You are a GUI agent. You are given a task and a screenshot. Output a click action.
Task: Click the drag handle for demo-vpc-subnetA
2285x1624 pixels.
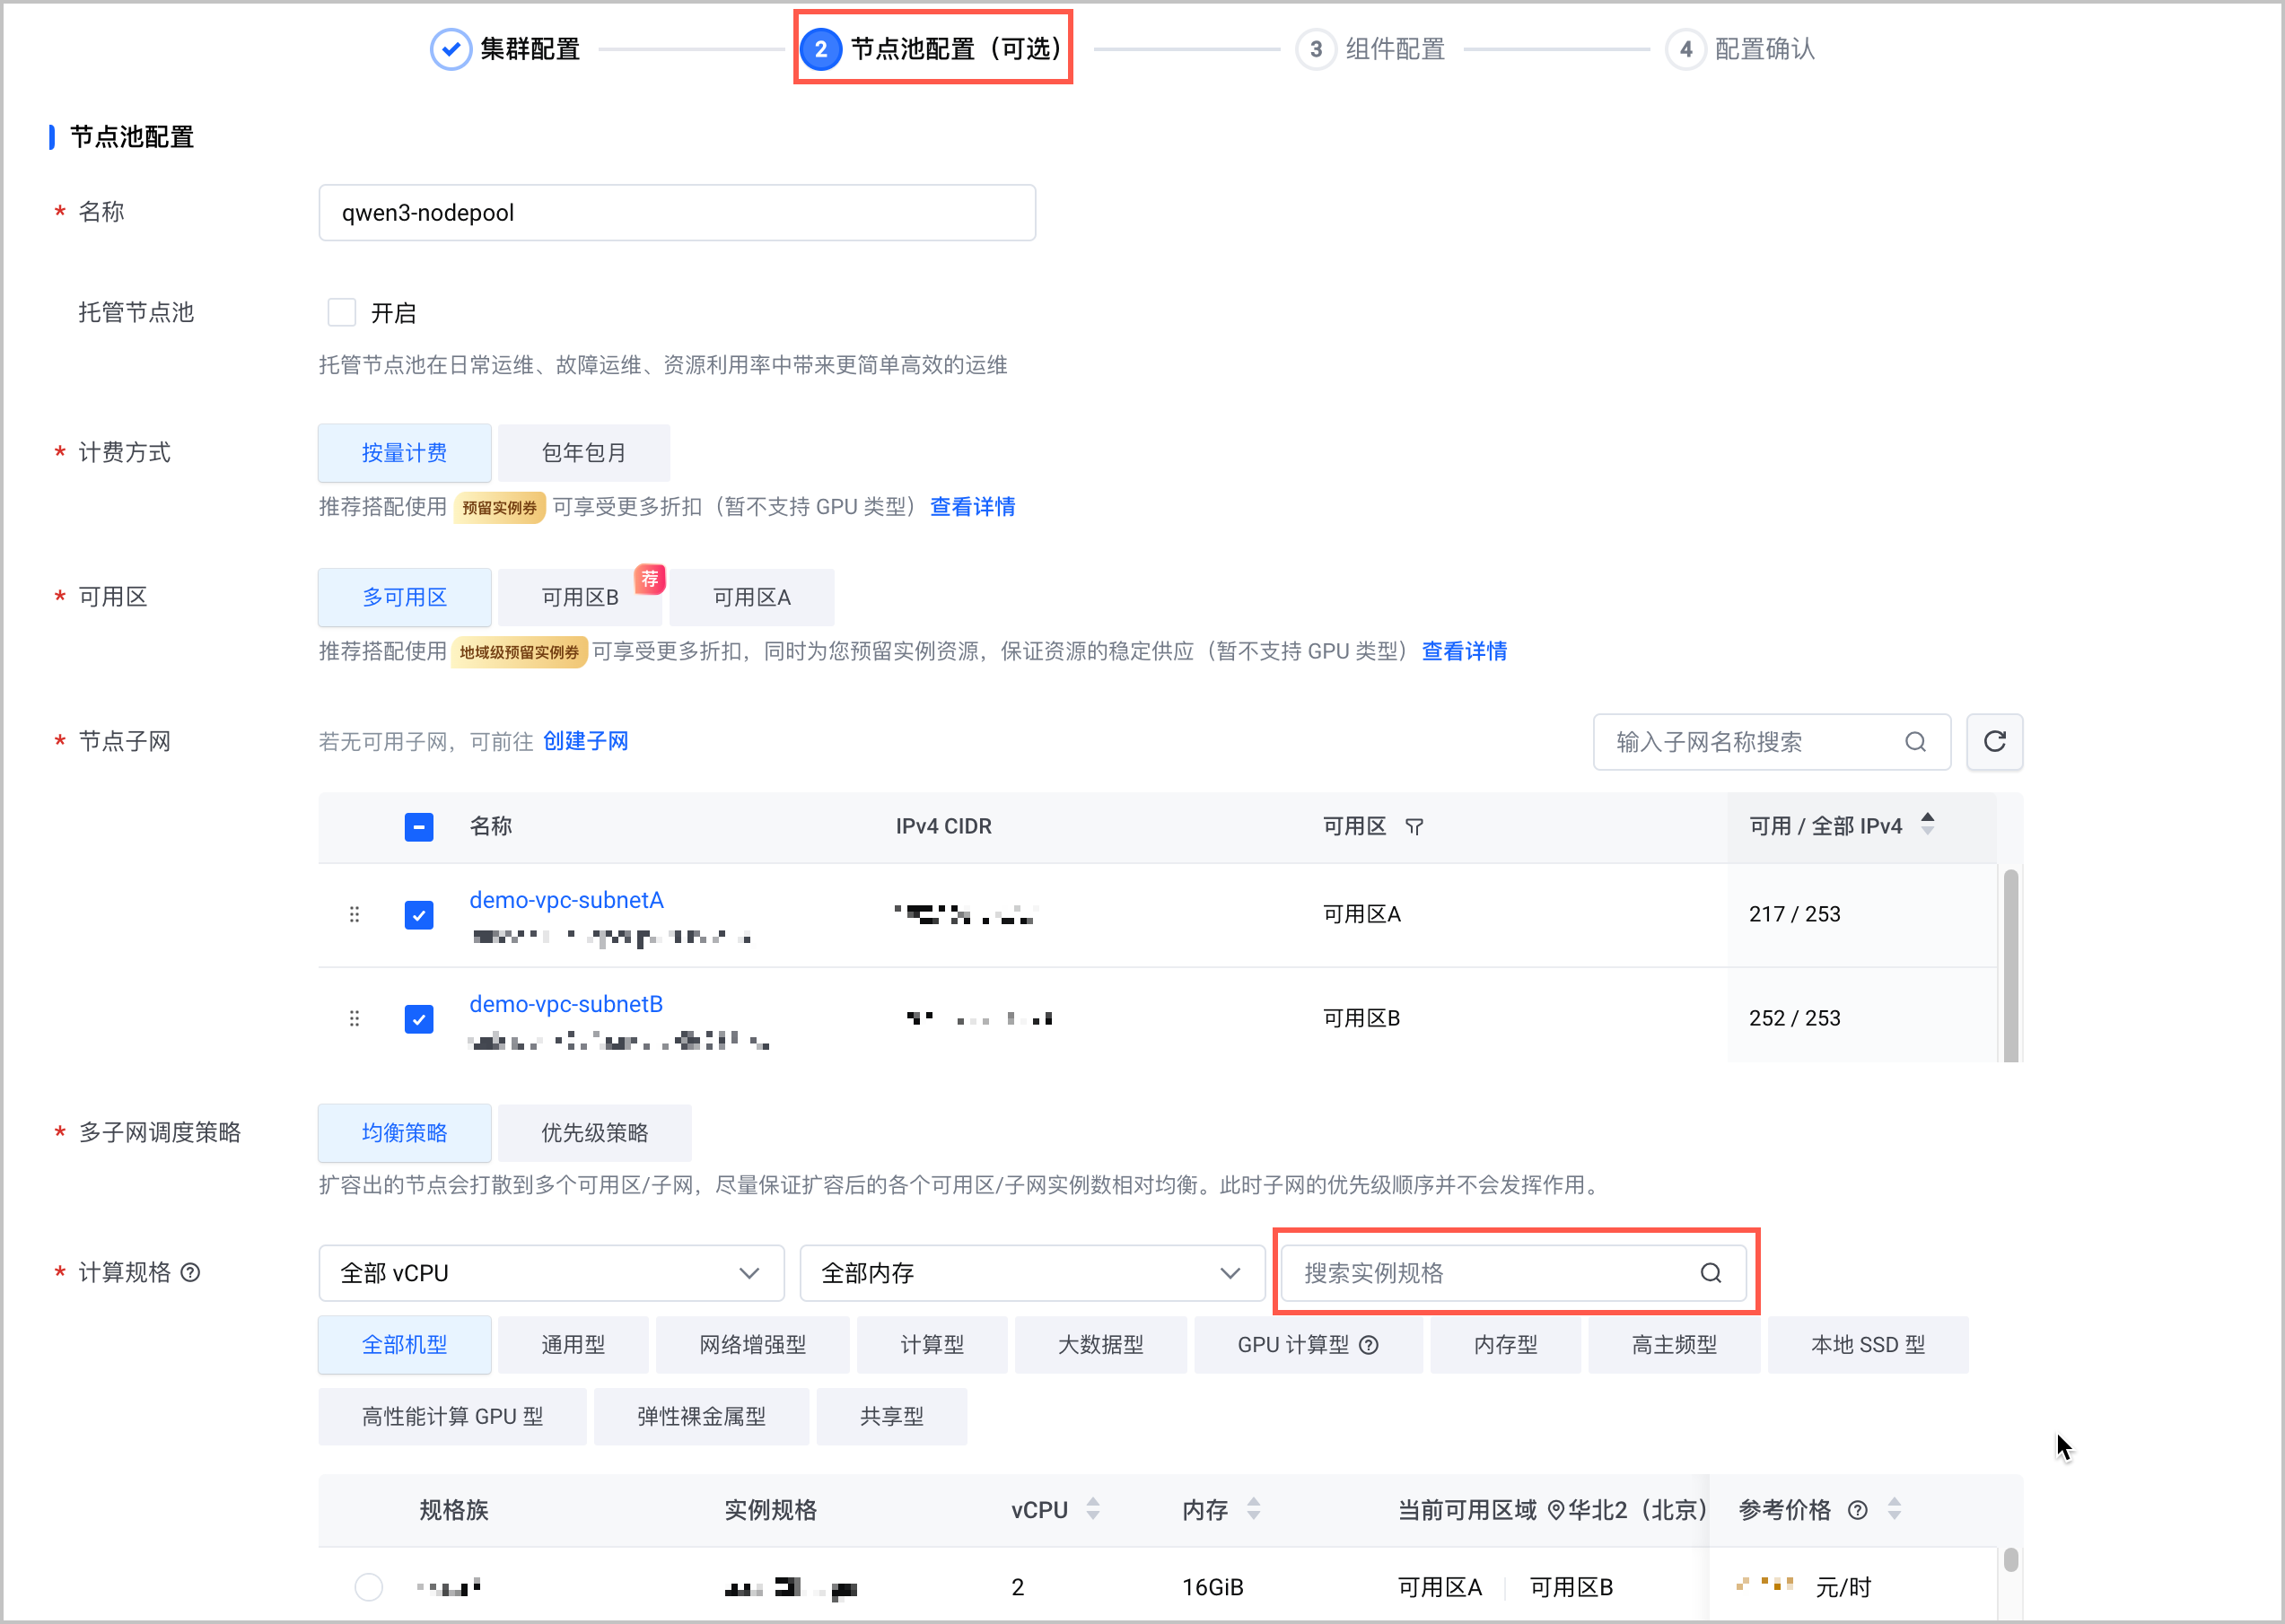(354, 915)
